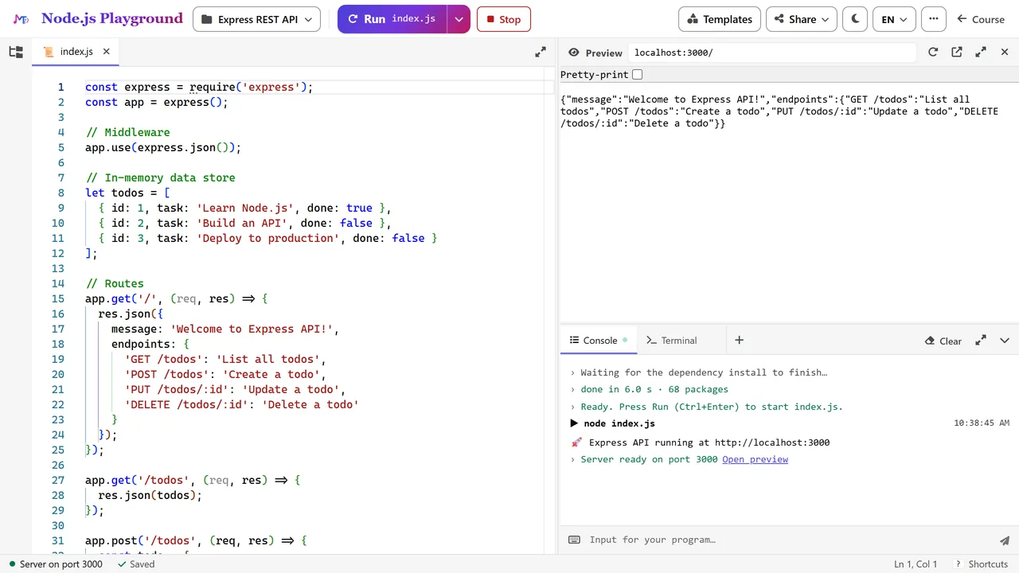Image resolution: width=1019 pixels, height=573 pixels.
Task: Click the 'Waiting for the dependency install' log line
Action: [704, 372]
